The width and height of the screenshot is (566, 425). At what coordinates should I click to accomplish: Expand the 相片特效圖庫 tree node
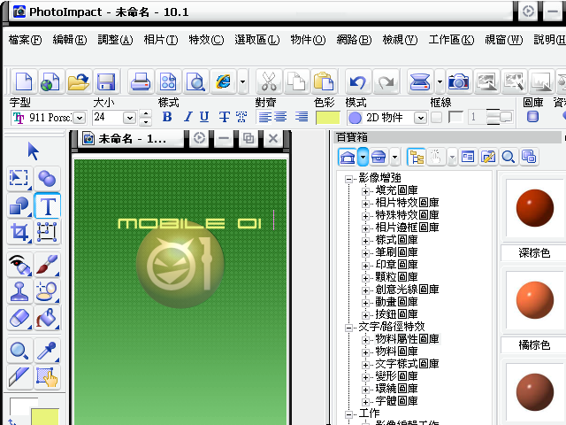click(x=365, y=204)
